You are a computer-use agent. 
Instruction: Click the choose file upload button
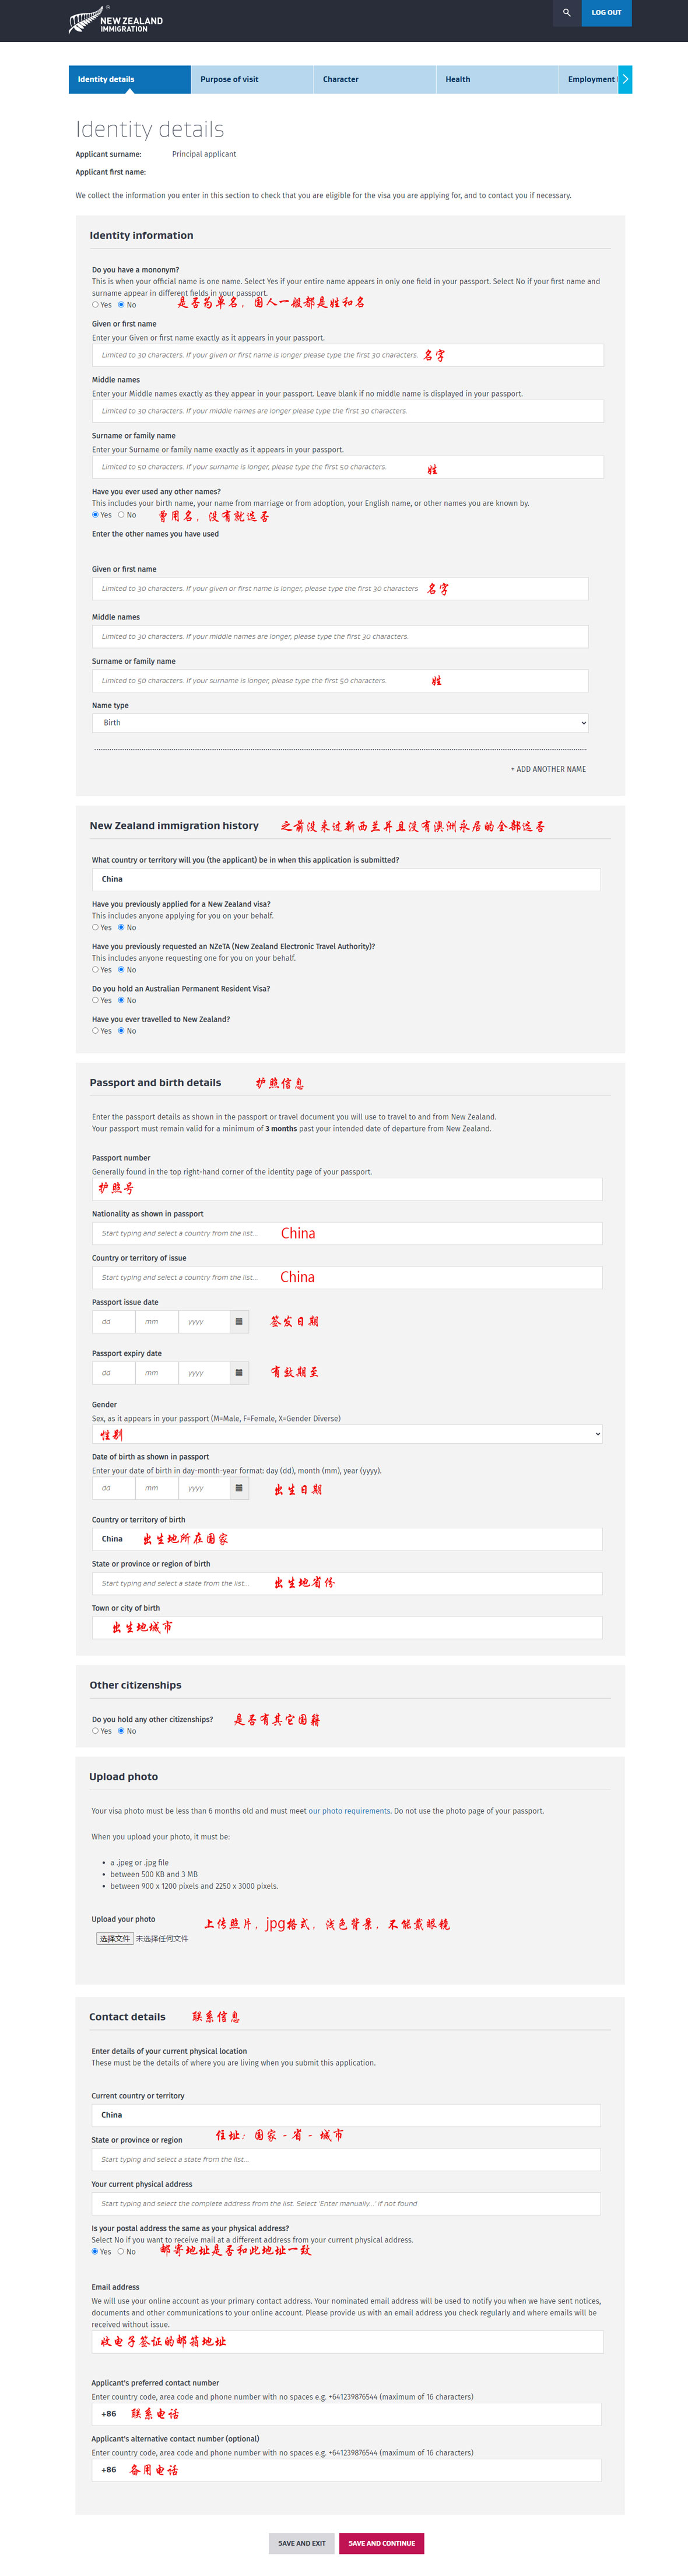pyautogui.click(x=115, y=1938)
